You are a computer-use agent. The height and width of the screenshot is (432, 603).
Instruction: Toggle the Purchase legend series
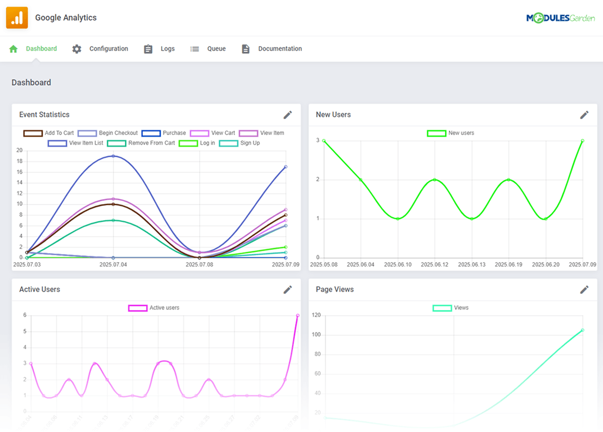164,133
